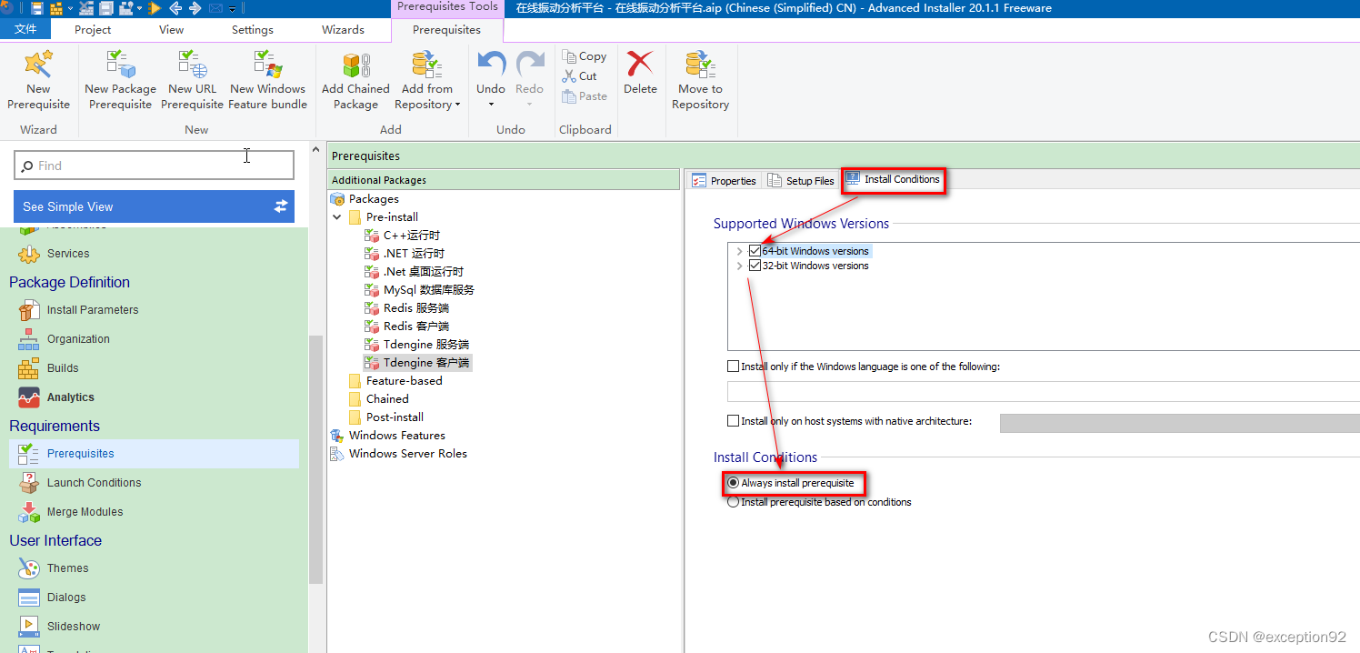Open build options dropdown arrow in title bar

coord(70,9)
